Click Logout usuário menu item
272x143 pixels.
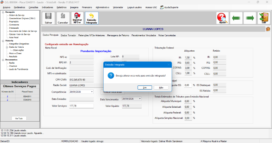coord(134,8)
